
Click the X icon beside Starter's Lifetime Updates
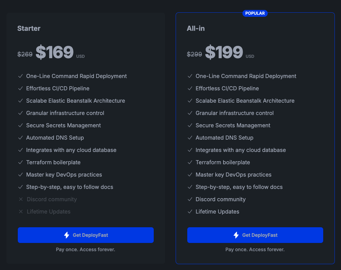click(21, 211)
